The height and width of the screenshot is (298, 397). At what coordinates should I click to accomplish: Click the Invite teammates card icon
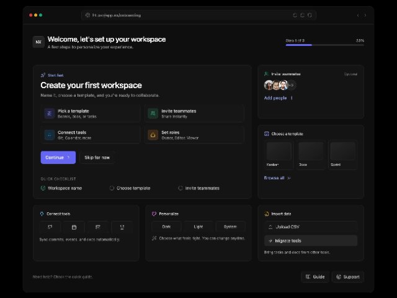(153, 114)
